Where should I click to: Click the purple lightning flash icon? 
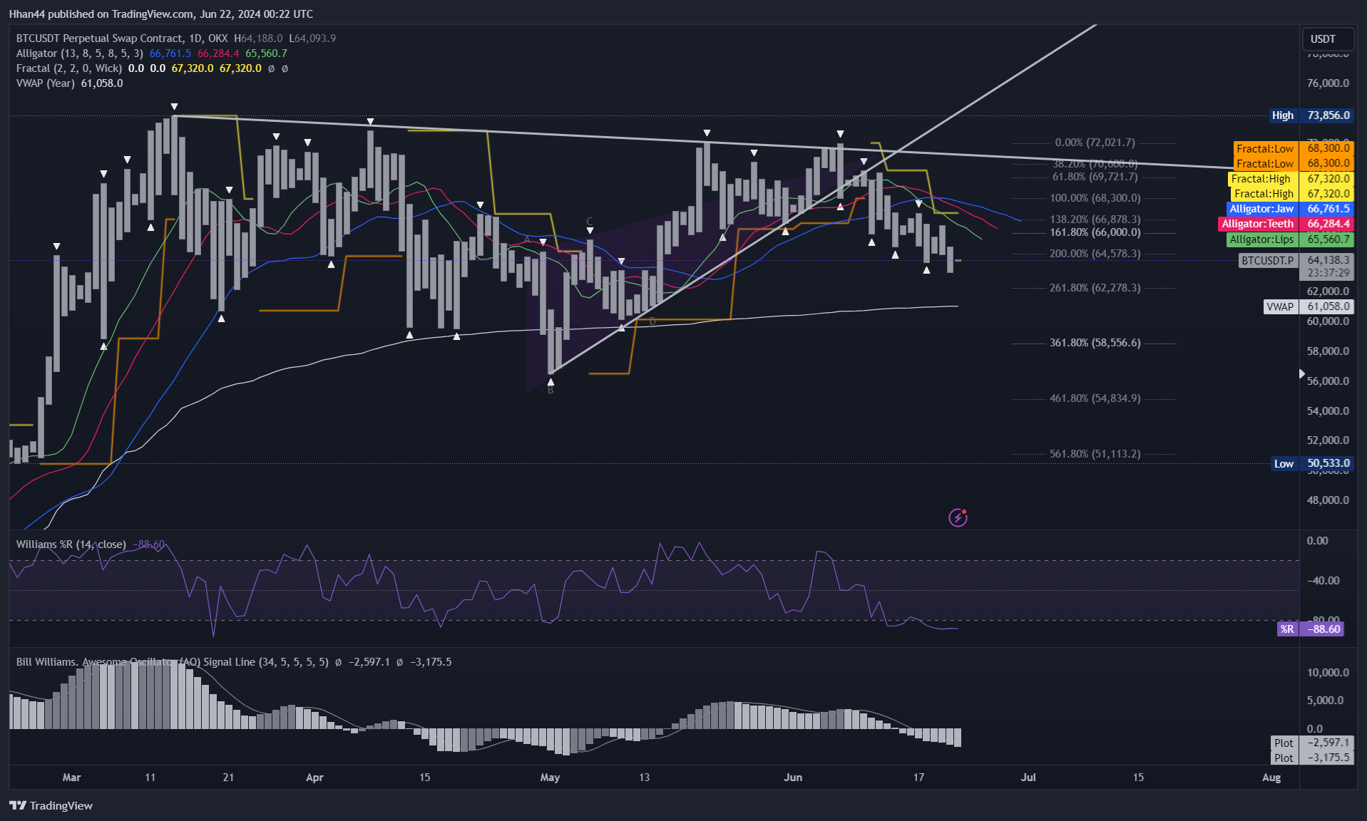[x=958, y=517]
